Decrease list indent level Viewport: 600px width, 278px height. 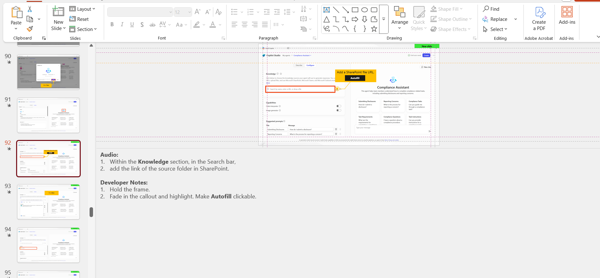267,12
